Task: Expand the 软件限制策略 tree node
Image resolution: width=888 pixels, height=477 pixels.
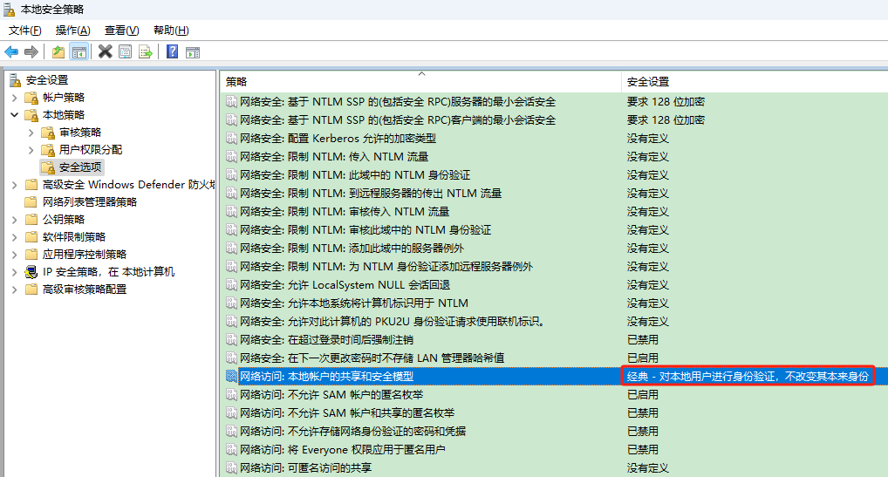Action: [15, 237]
